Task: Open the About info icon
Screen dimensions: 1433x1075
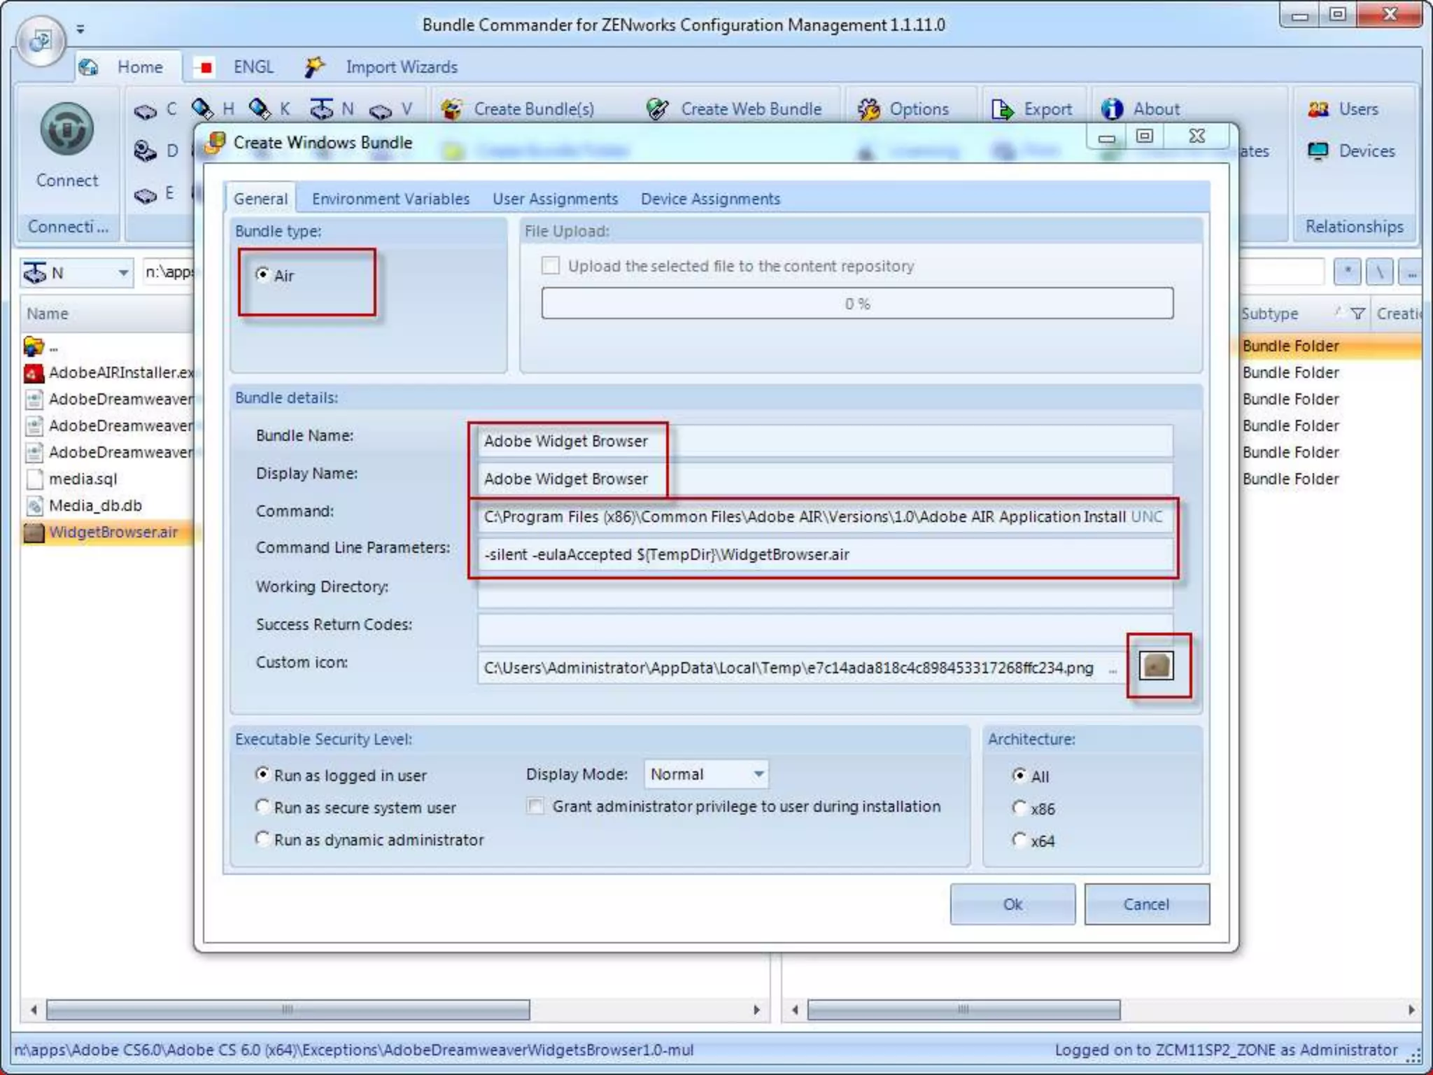Action: coord(1112,109)
